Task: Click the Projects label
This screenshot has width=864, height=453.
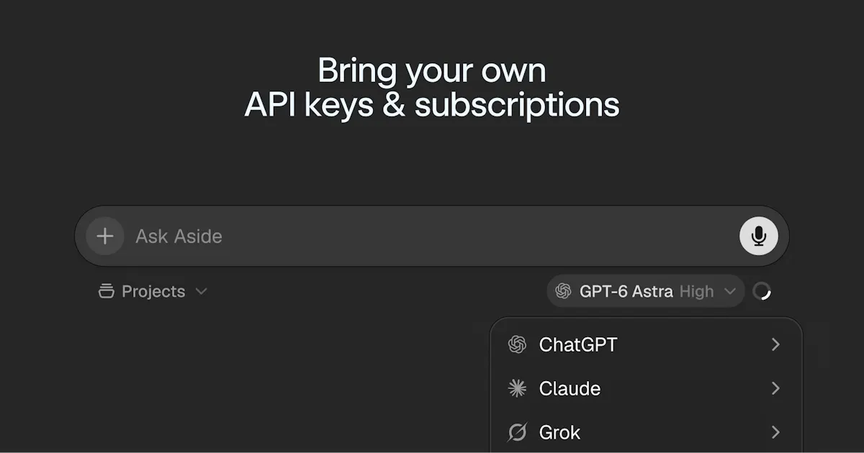Action: [153, 291]
